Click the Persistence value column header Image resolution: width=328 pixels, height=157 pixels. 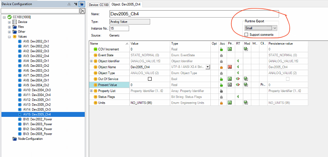(287, 44)
